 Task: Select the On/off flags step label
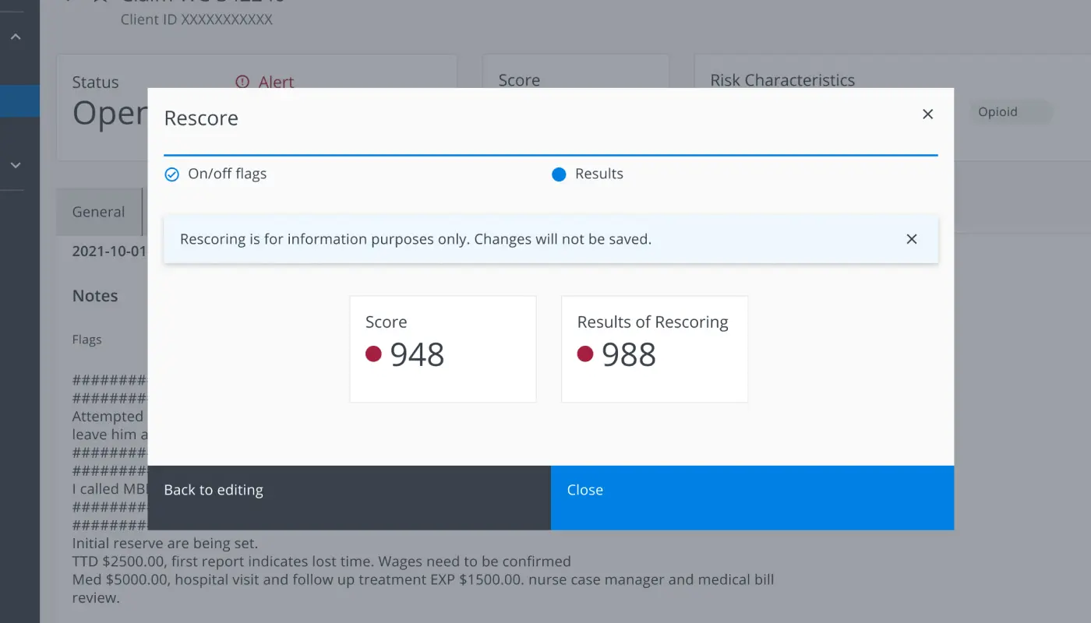pos(227,174)
